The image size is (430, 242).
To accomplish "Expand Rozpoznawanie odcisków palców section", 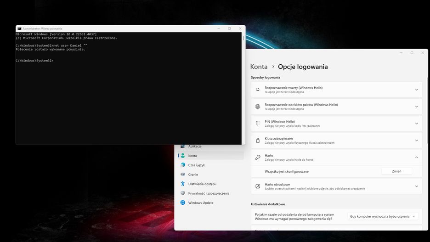I will point(416,107).
